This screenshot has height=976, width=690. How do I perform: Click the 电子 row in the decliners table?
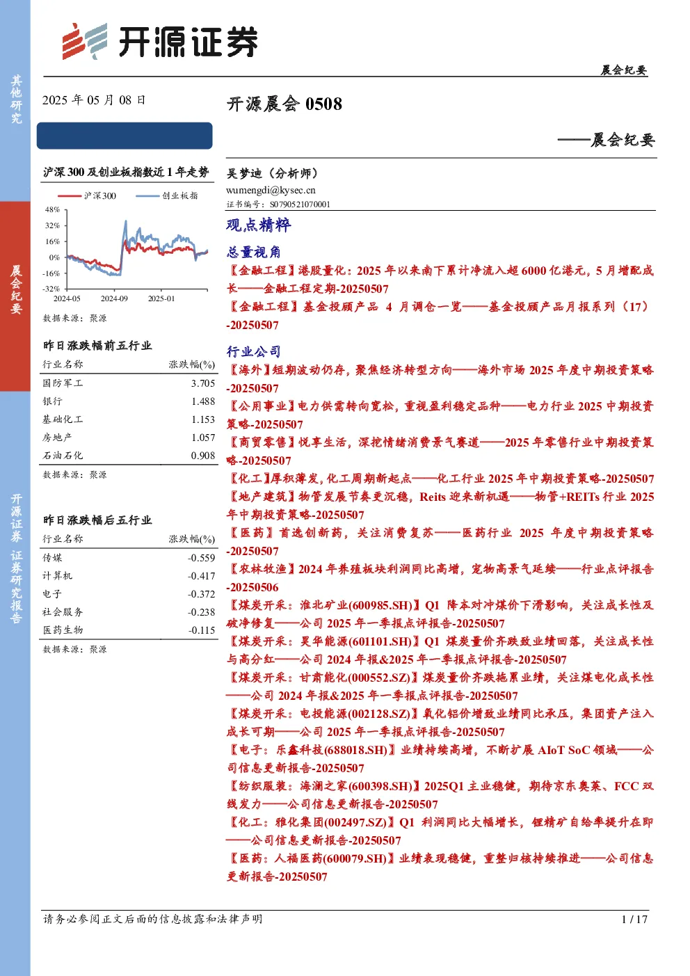129,594
